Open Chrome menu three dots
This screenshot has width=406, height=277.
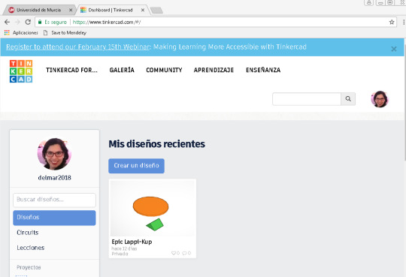tap(404, 23)
